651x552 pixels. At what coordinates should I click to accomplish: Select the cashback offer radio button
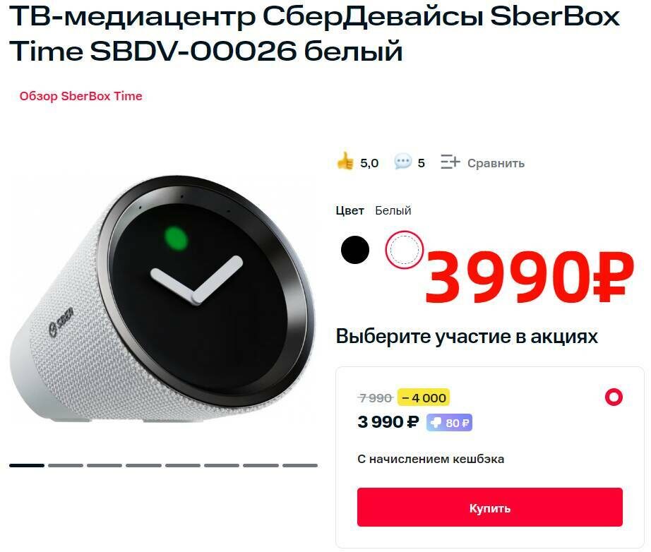click(x=614, y=397)
